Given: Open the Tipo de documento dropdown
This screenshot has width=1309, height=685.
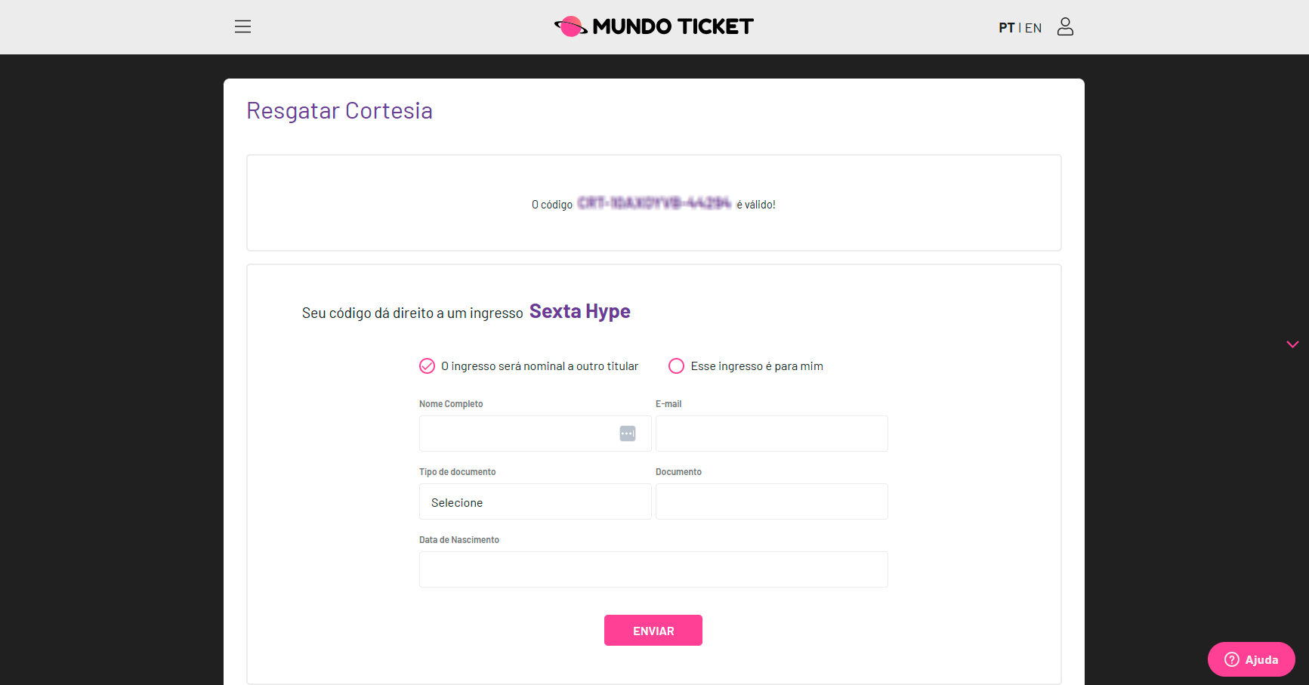Looking at the screenshot, I should [535, 501].
